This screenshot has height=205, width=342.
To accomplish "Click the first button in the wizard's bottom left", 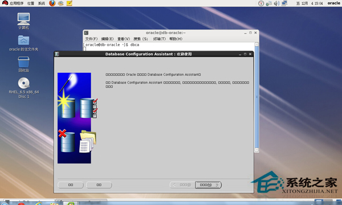I will [x=71, y=184].
